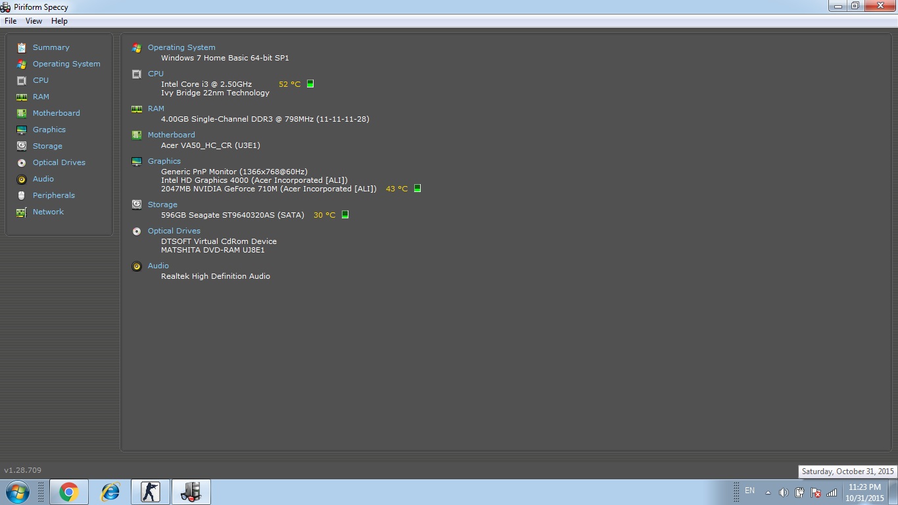The width and height of the screenshot is (898, 505).
Task: Click the GPU temperature reading 43 °C
Action: pos(397,189)
